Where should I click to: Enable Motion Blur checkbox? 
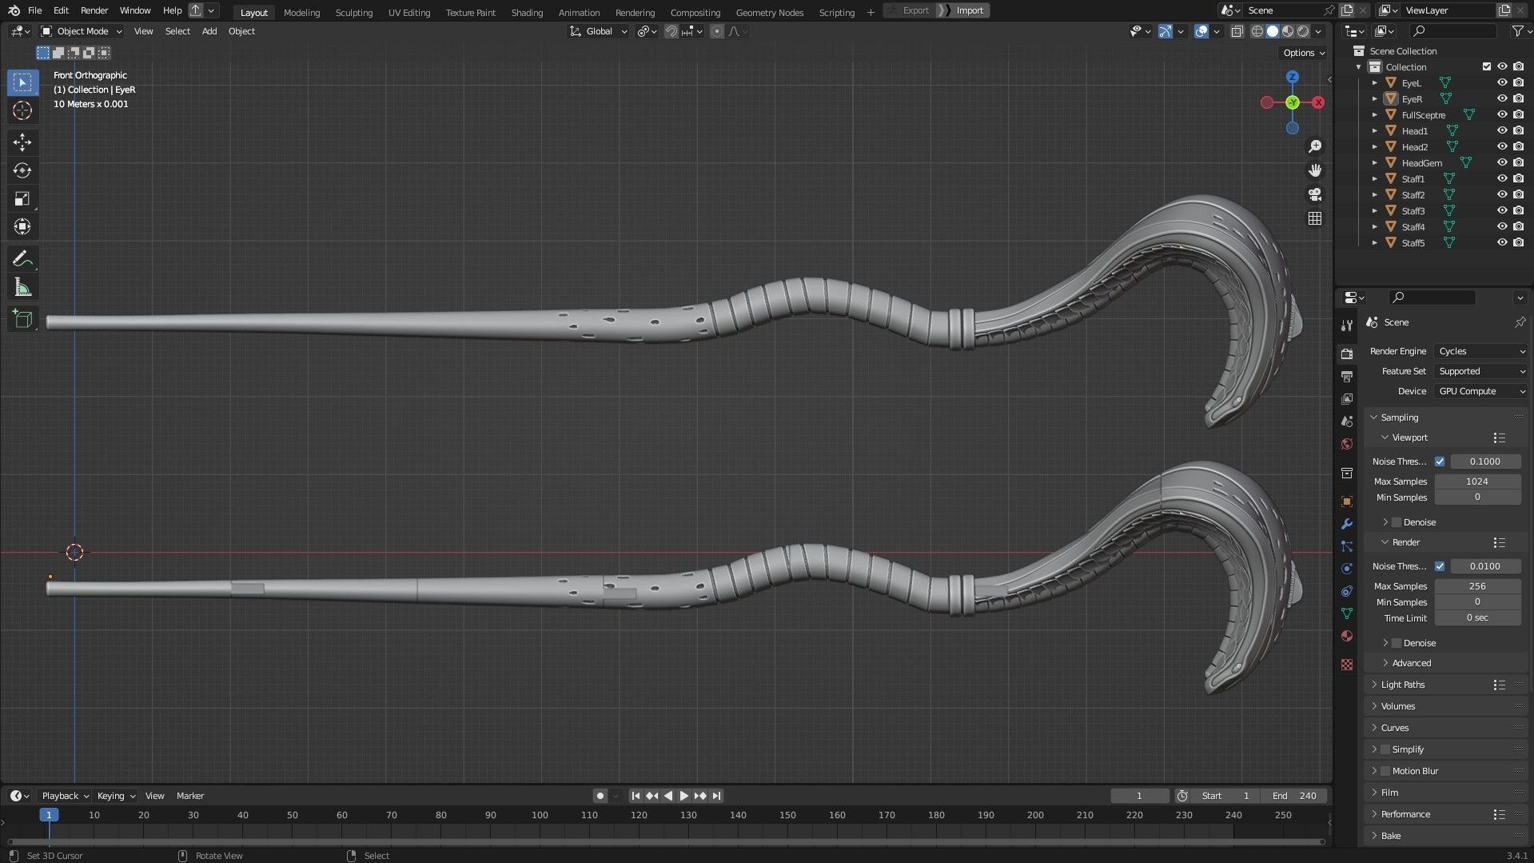(1385, 771)
